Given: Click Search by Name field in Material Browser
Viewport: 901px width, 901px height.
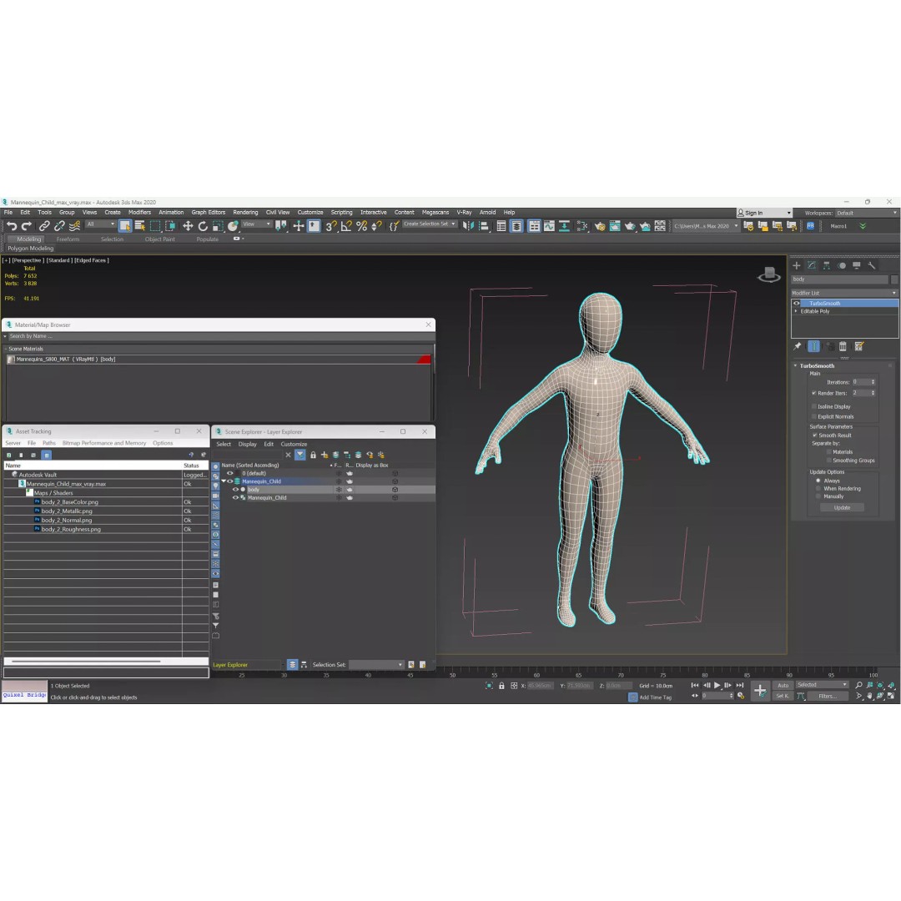Looking at the screenshot, I should [219, 336].
